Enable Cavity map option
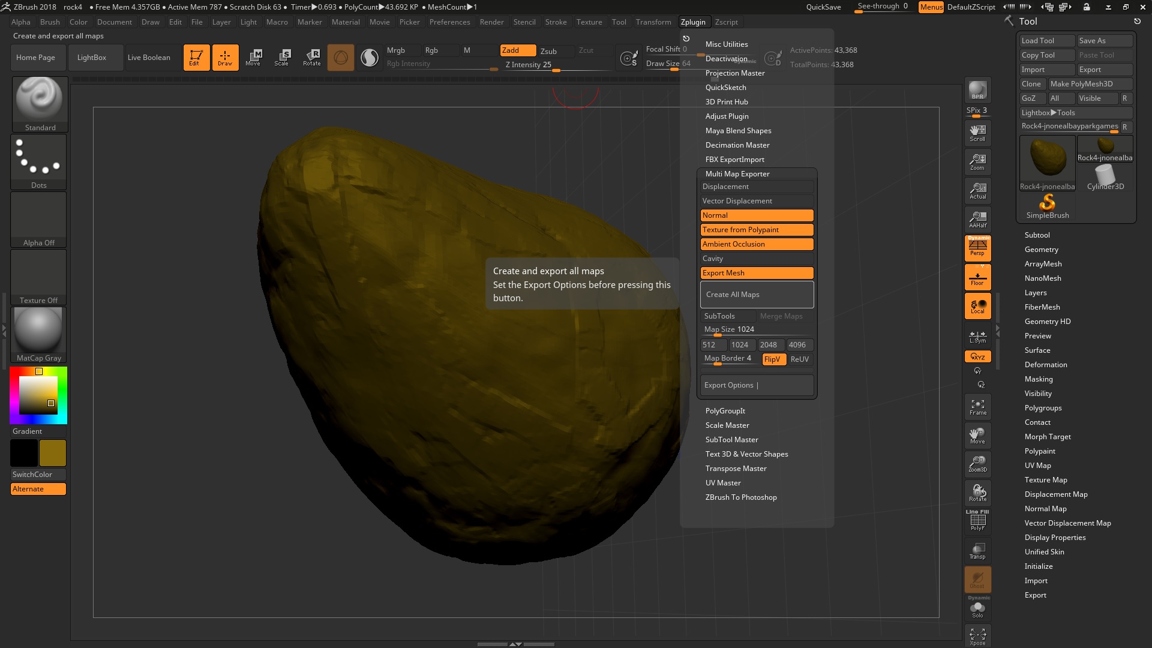The width and height of the screenshot is (1152, 648). tap(757, 259)
